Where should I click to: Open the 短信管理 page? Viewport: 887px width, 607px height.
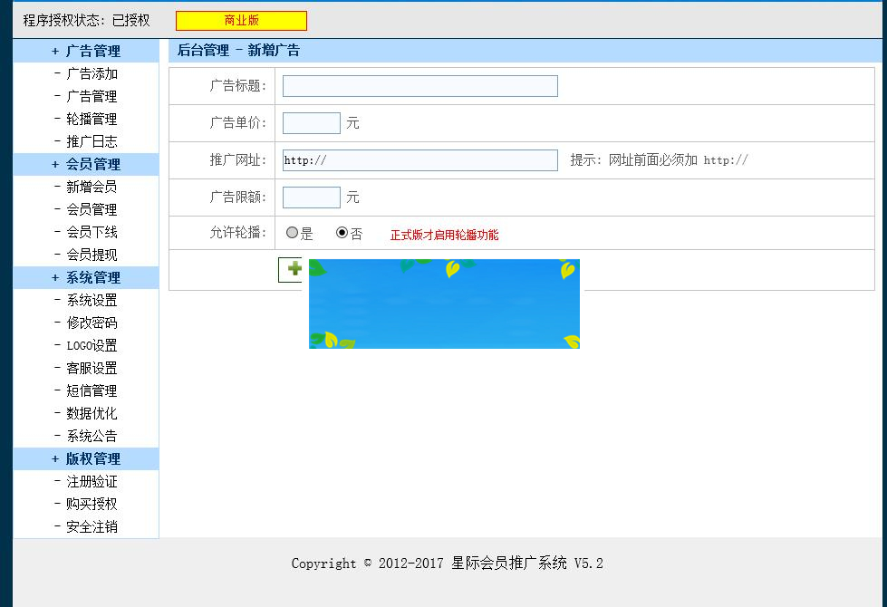tap(91, 390)
